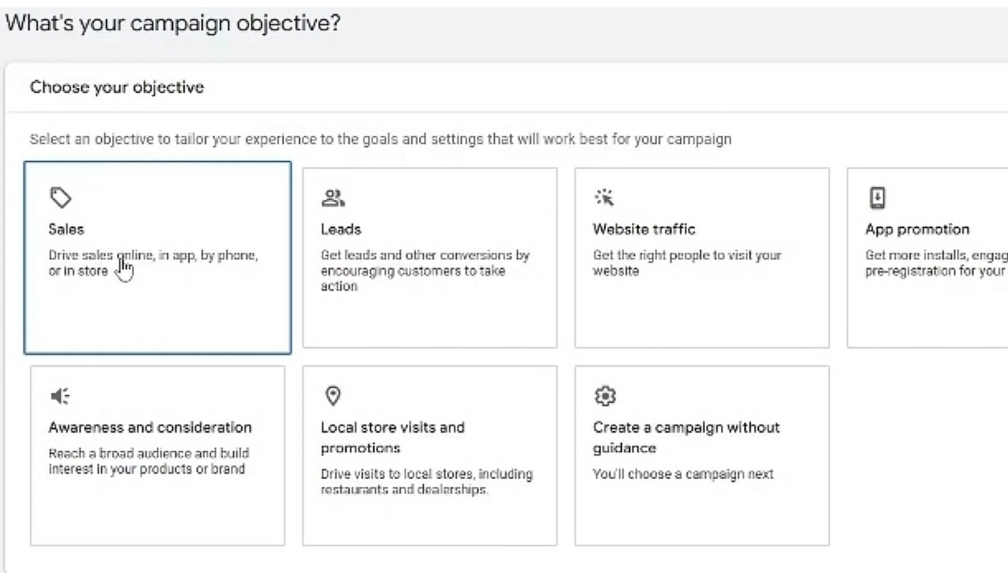This screenshot has width=1008, height=579.
Task: Click the Leads title text
Action: click(341, 229)
